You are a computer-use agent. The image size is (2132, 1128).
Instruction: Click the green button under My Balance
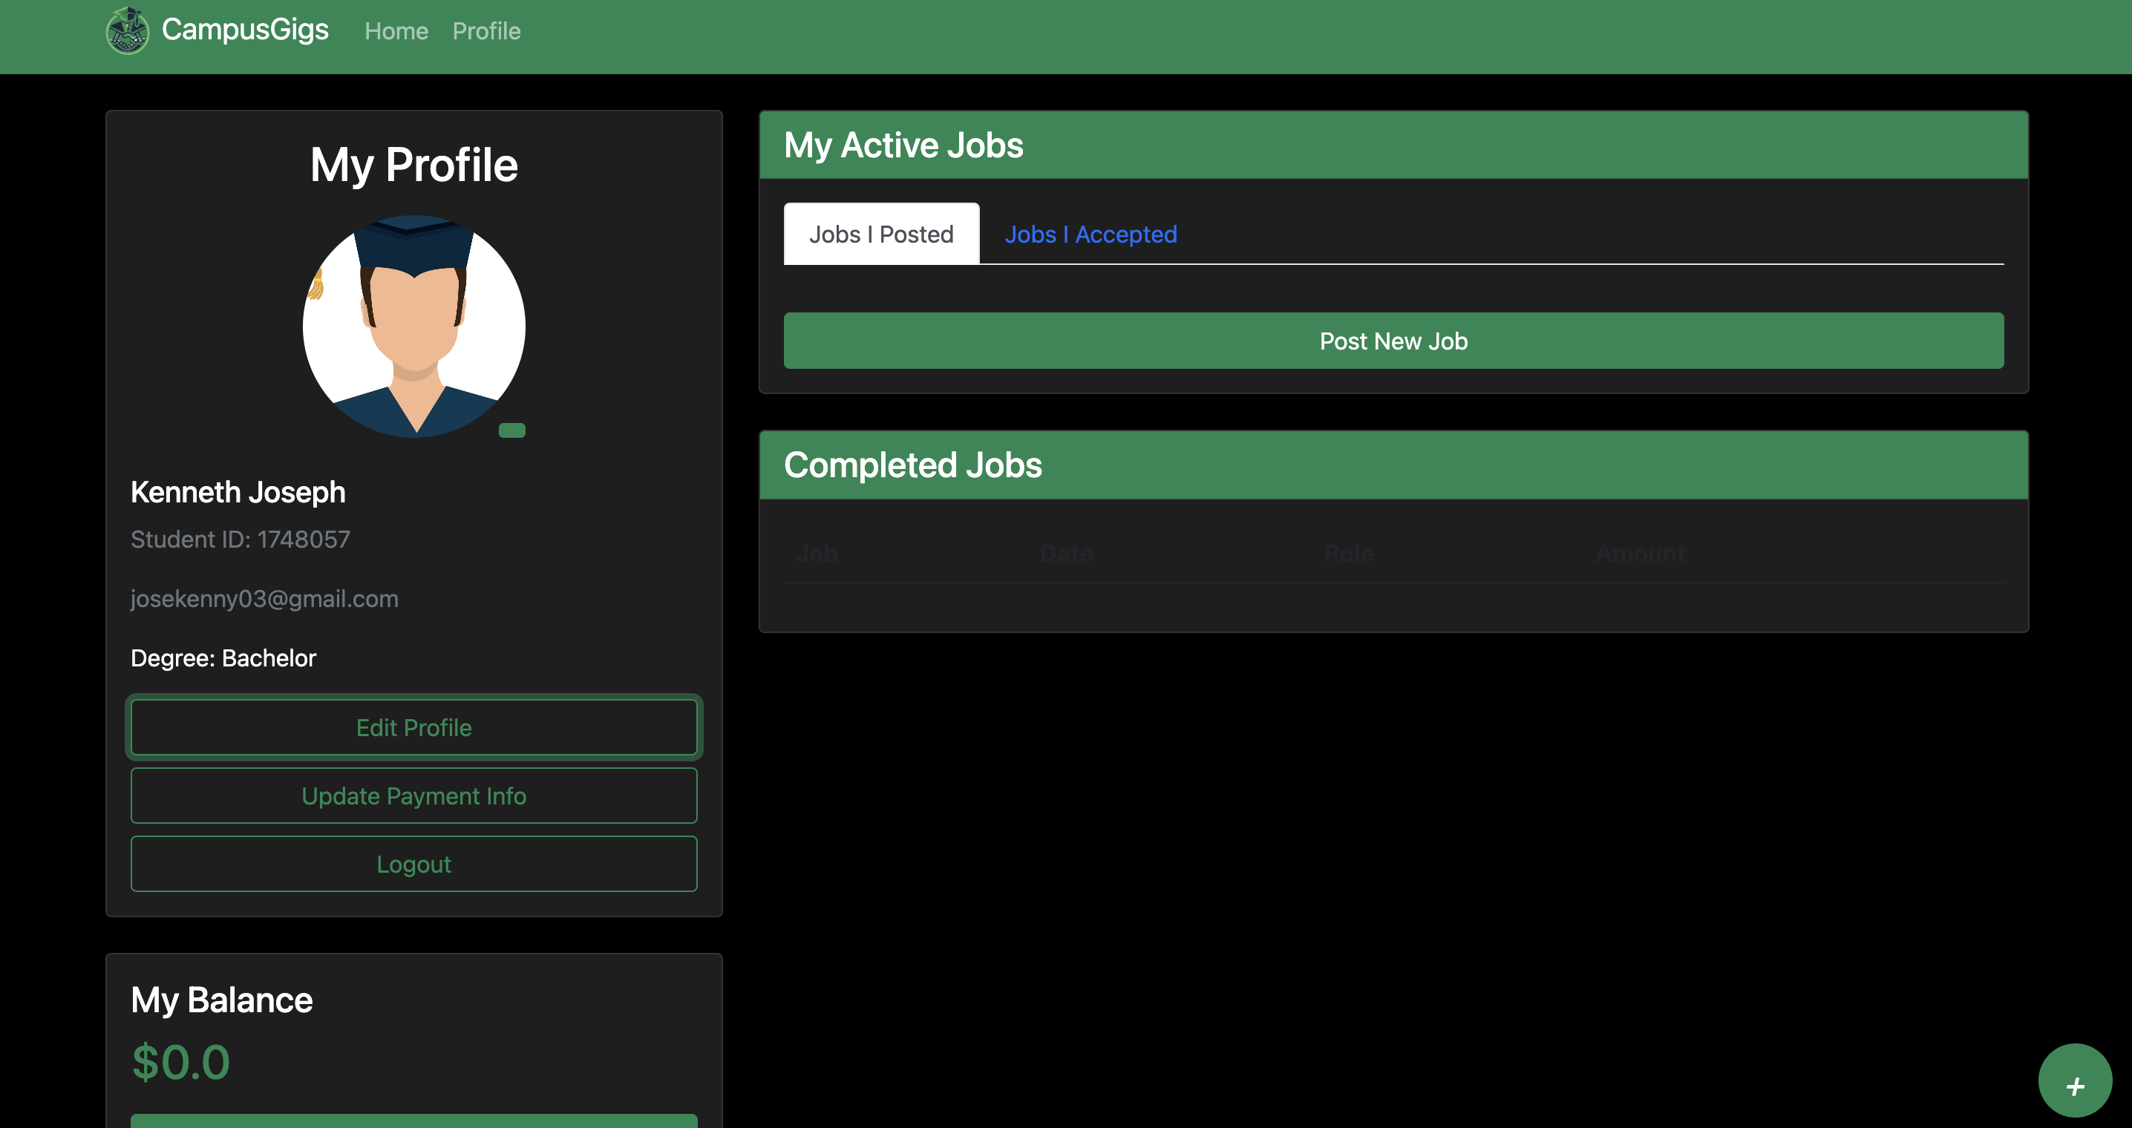coord(413,1121)
